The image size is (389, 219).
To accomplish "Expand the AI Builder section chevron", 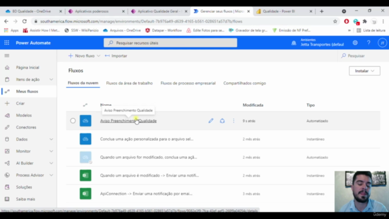I will point(51,163).
